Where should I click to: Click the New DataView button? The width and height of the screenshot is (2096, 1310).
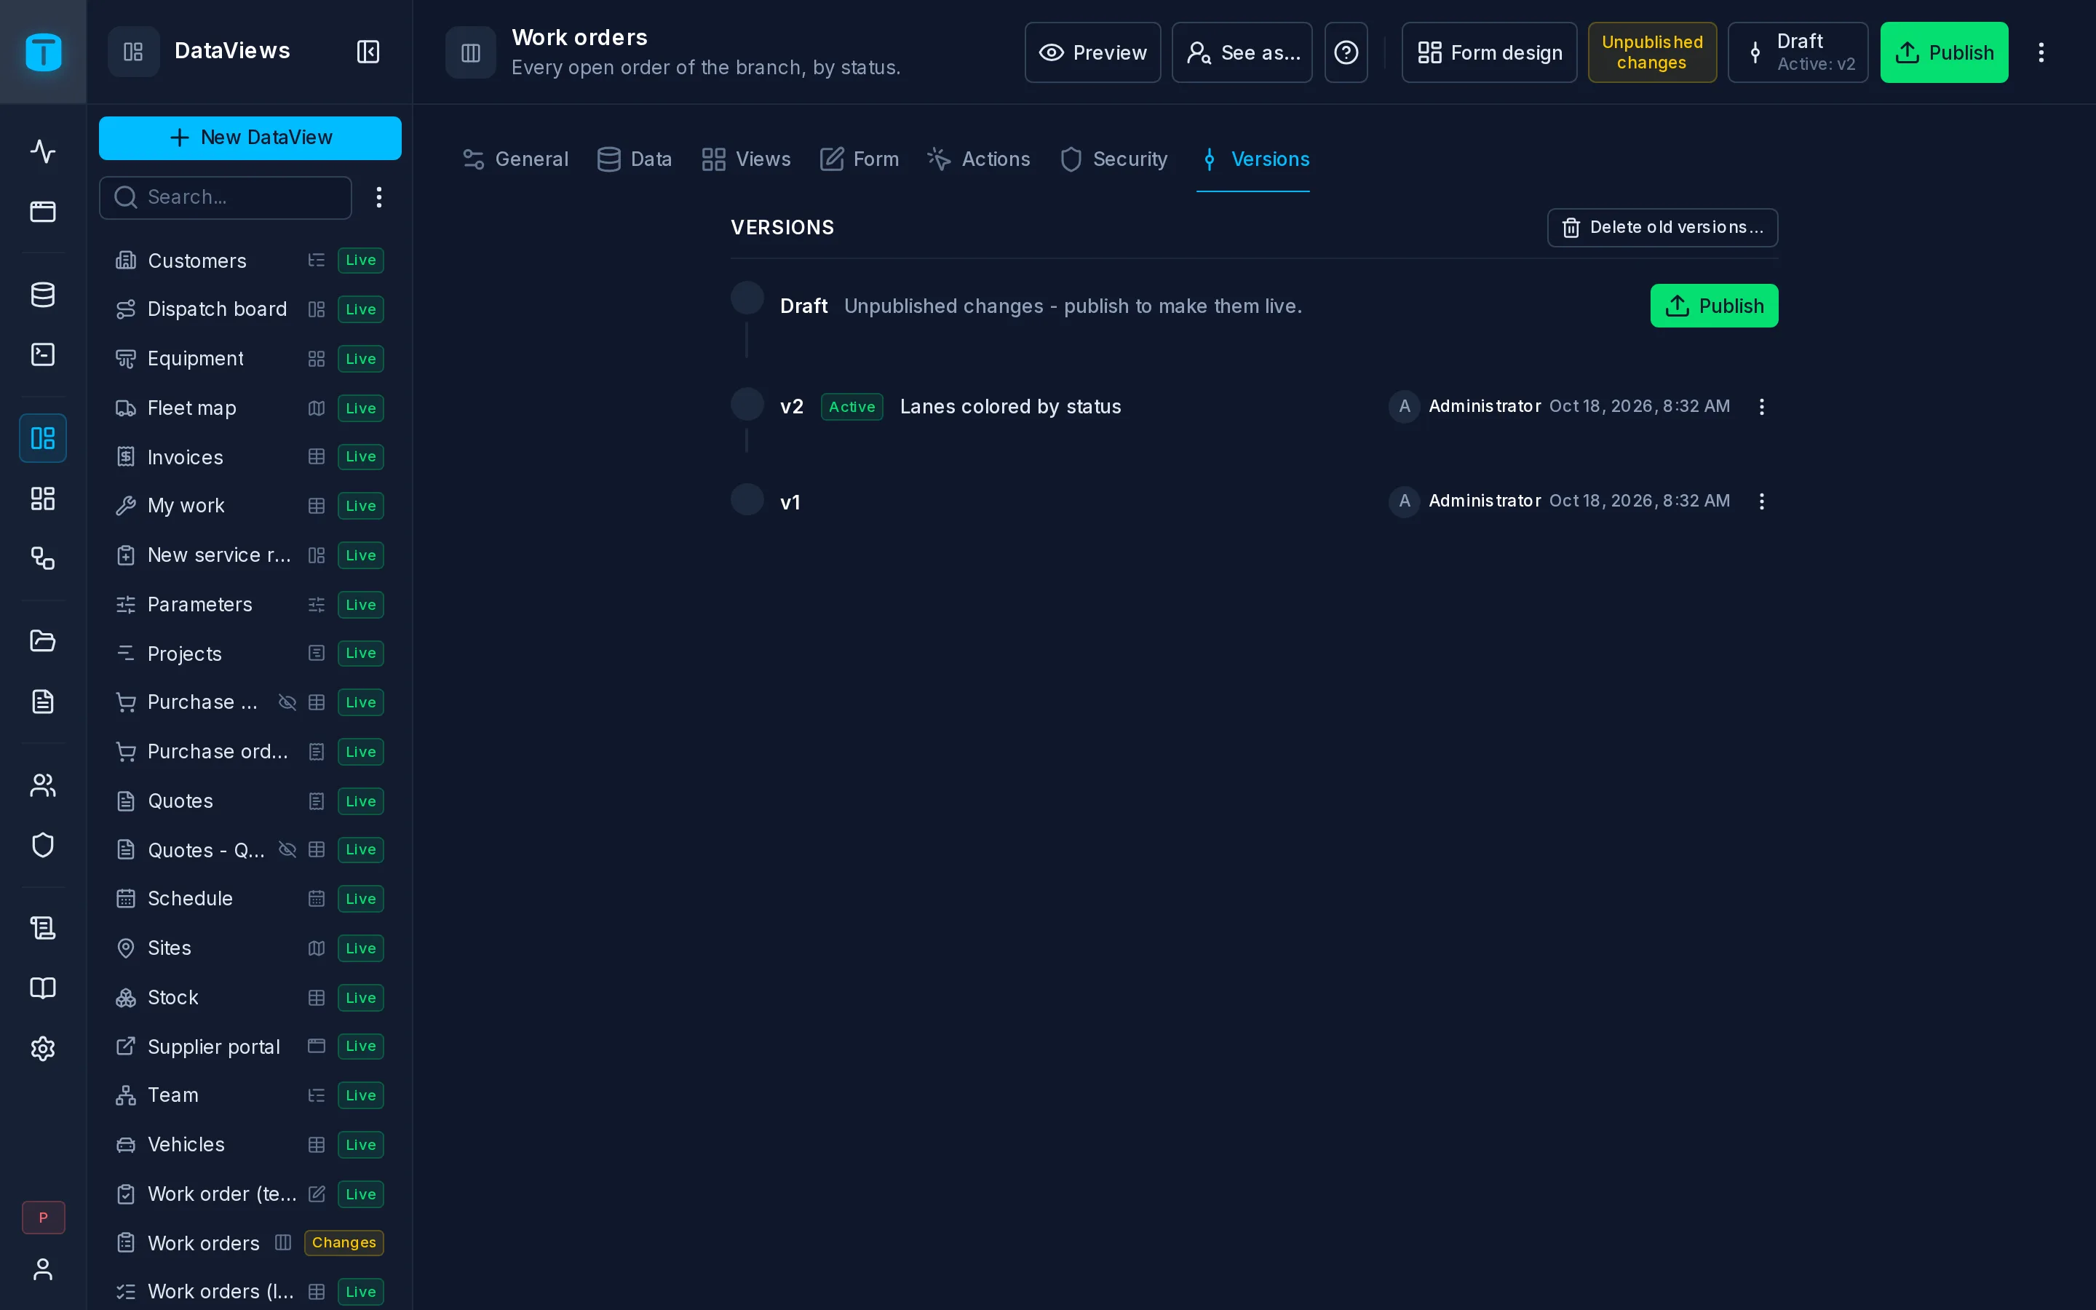(250, 138)
